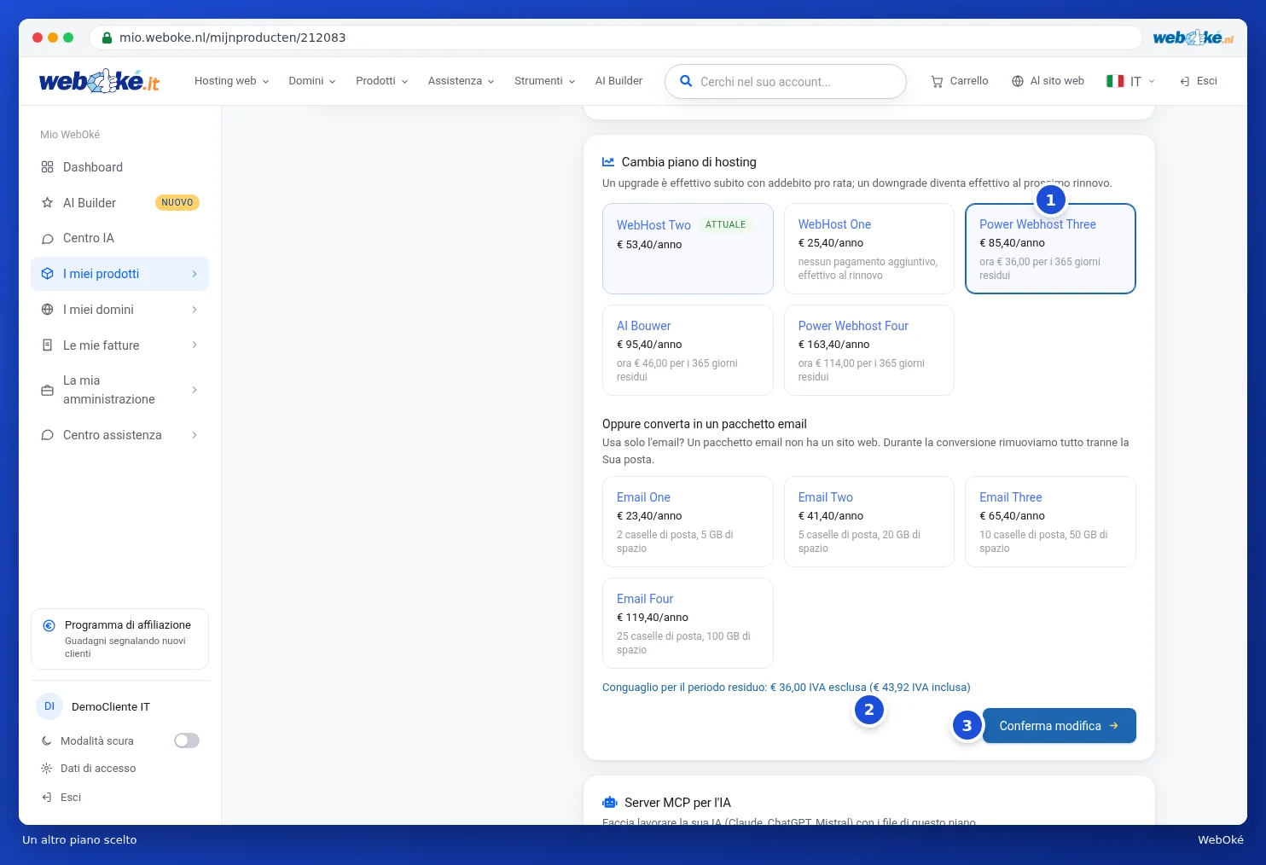The width and height of the screenshot is (1266, 865).
Task: Click the AI Builder star icon
Action: coord(47,203)
